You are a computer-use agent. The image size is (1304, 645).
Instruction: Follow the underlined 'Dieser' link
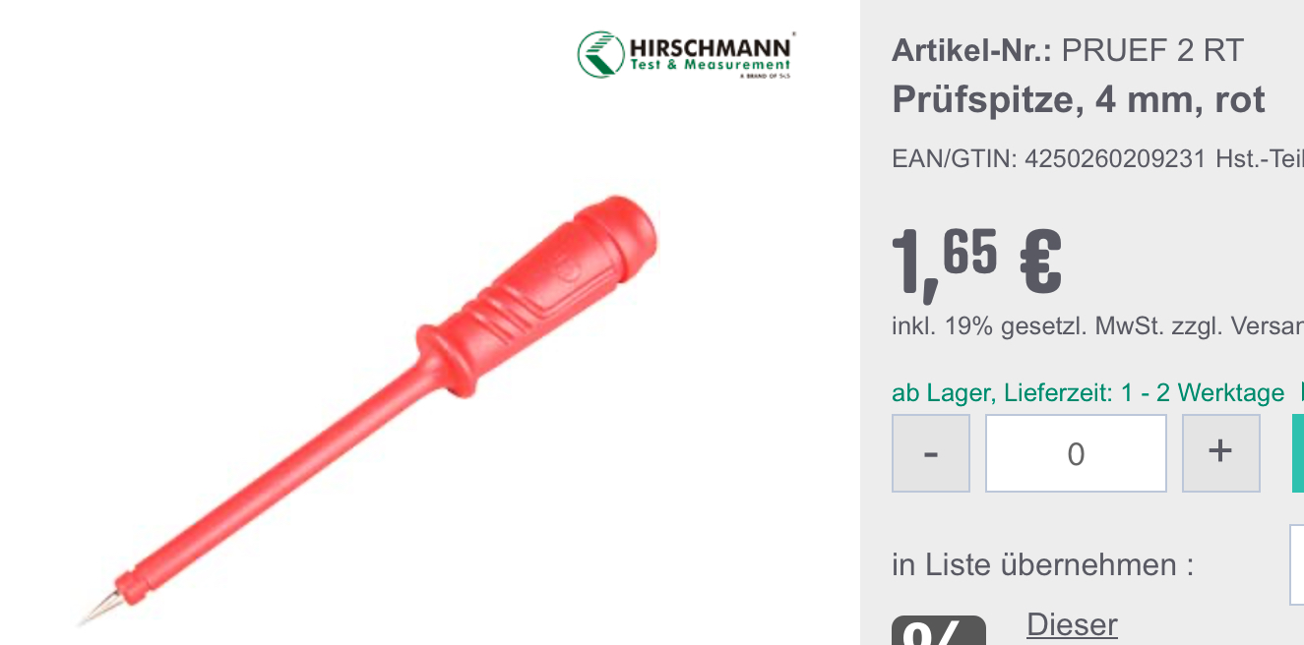pyautogui.click(x=1072, y=624)
